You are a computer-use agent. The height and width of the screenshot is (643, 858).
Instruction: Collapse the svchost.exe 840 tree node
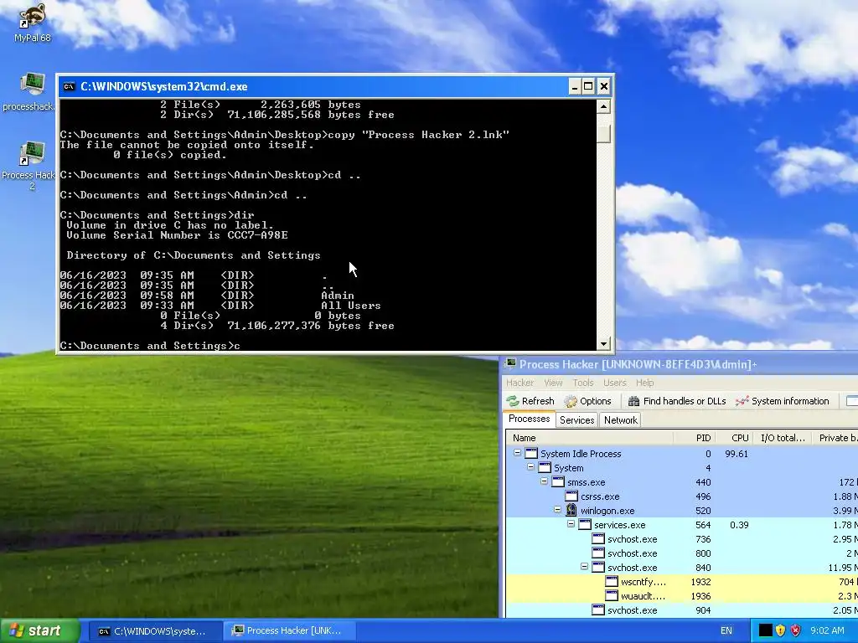[584, 567]
